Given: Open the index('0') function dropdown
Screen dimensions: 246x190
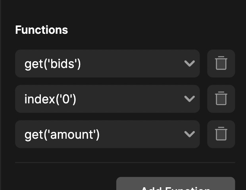Looking at the screenshot, I should pos(108,99).
